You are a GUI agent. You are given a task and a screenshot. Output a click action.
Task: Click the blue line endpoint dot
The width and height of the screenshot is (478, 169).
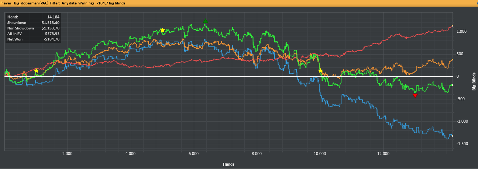(x=453, y=136)
